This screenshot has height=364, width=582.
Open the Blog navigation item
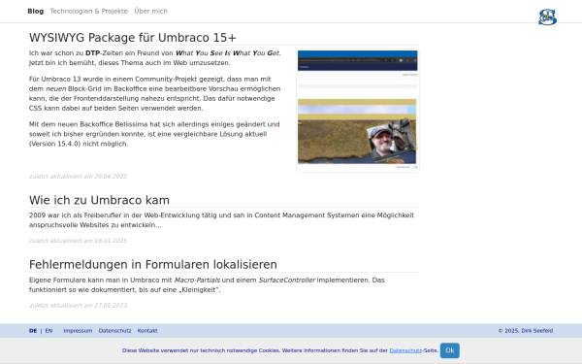pos(36,11)
